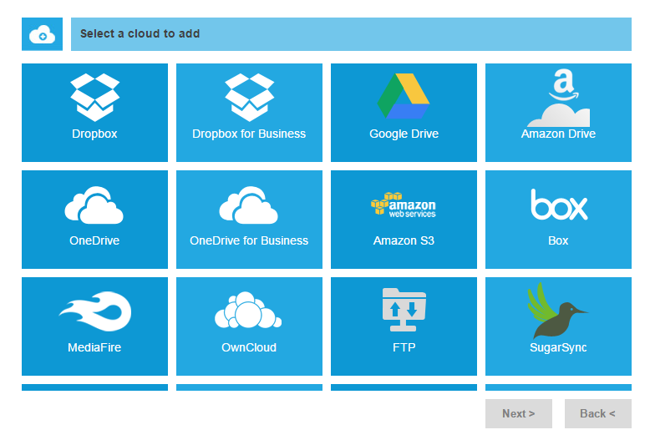Pick the Amazon S3 web services logo

click(404, 205)
